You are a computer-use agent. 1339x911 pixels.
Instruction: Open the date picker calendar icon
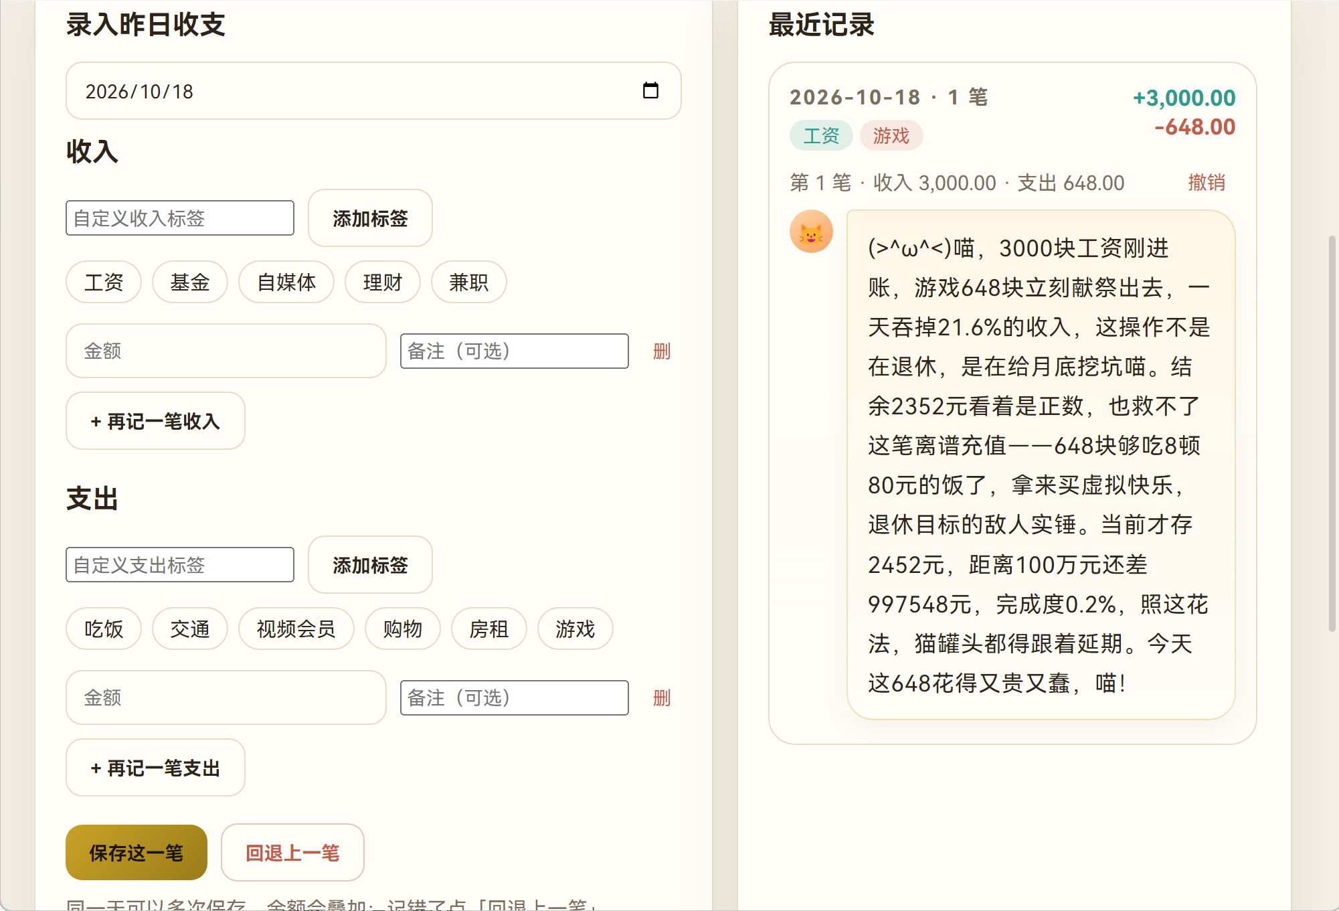click(650, 90)
